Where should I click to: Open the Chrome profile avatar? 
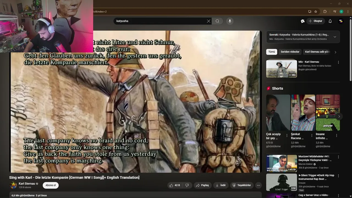[341, 12]
